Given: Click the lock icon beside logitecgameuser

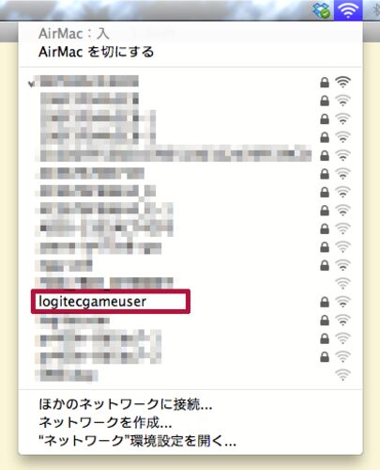Looking at the screenshot, I should pos(325,302).
